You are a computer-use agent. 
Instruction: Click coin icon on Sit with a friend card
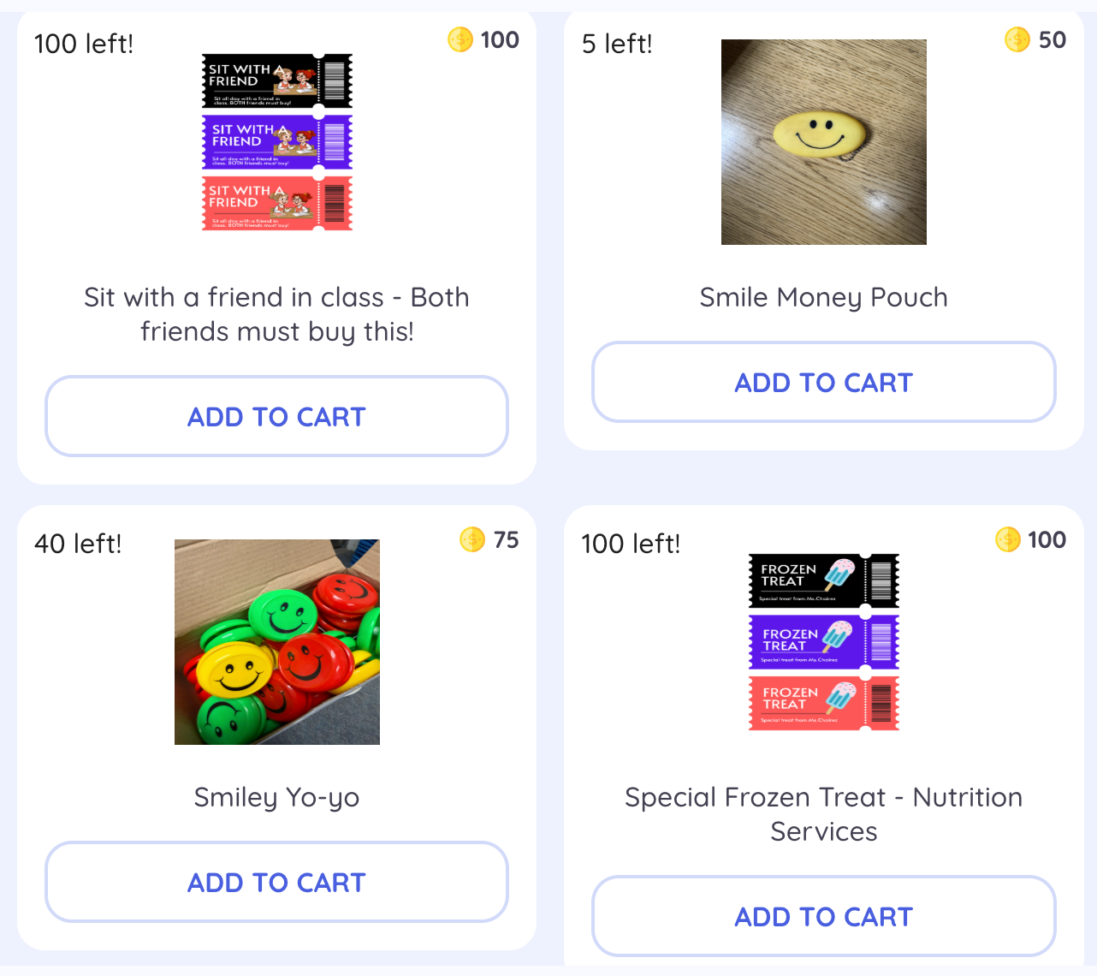[x=460, y=39]
